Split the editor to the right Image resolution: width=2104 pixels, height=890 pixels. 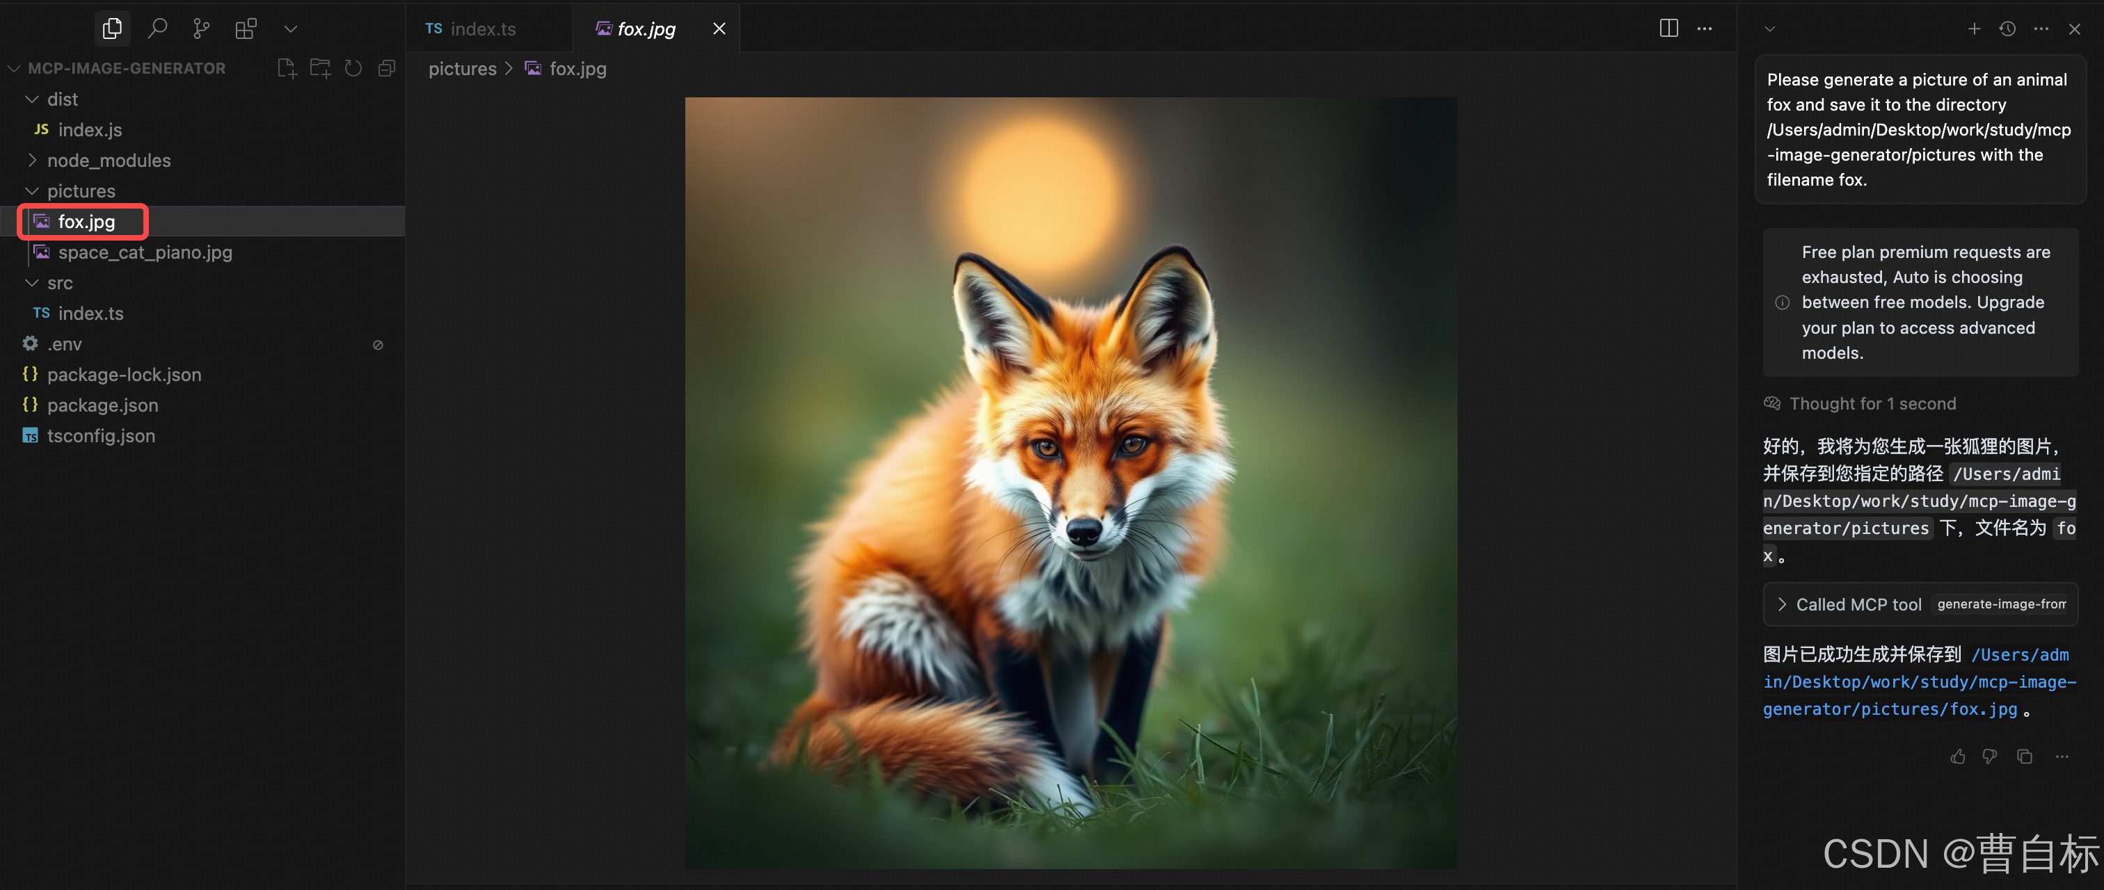[1668, 29]
